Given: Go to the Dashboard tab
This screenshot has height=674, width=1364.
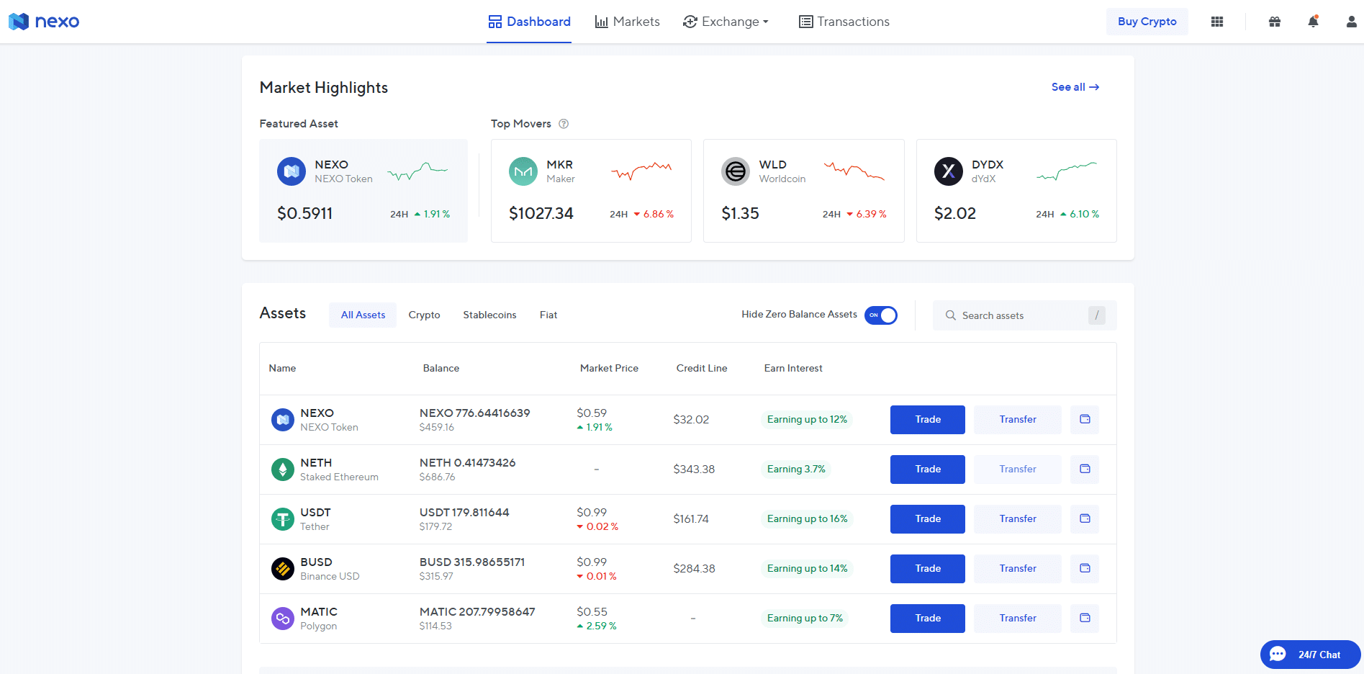Looking at the screenshot, I should 529,22.
